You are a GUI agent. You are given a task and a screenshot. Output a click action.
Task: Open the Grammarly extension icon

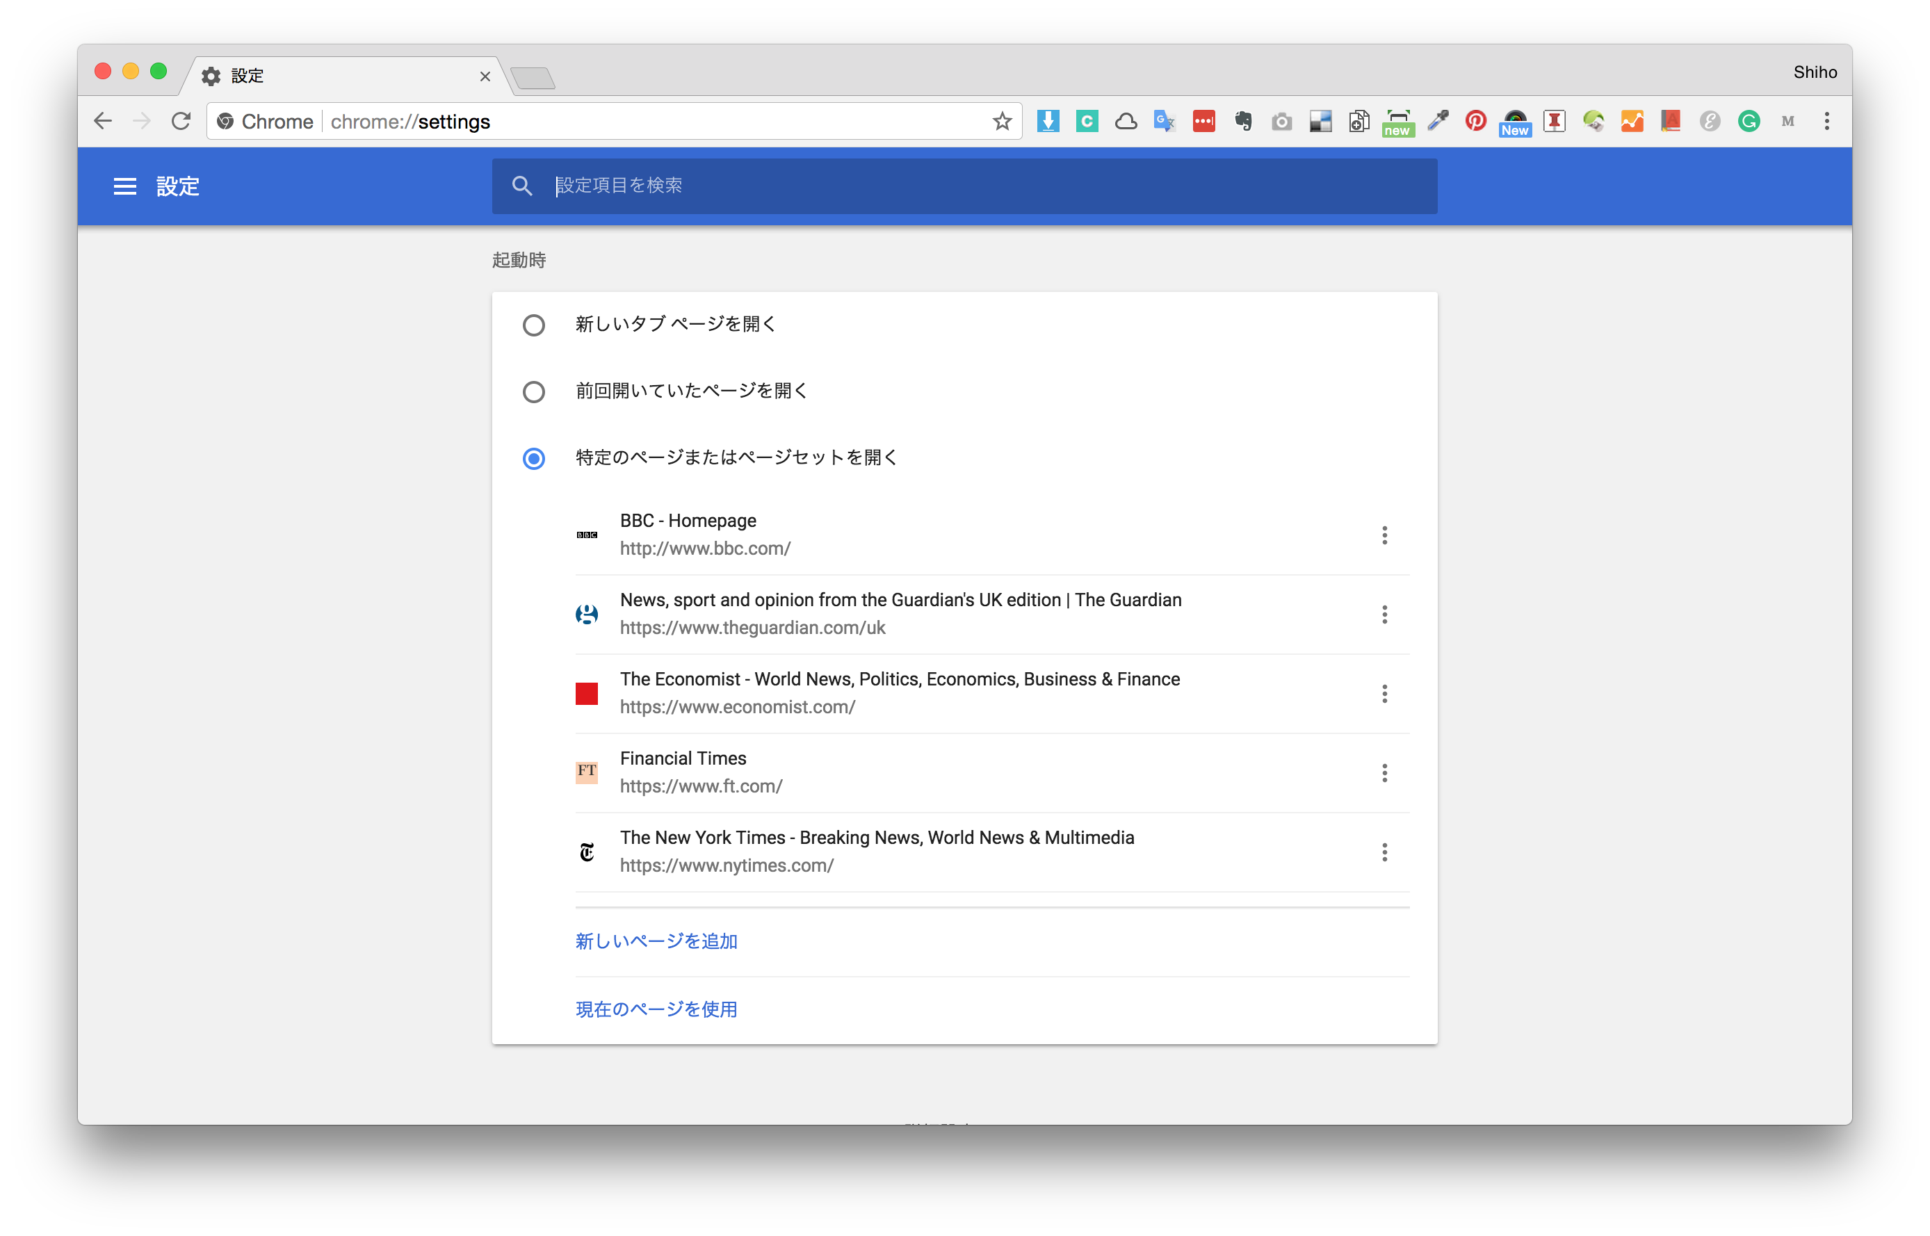click(x=1749, y=121)
